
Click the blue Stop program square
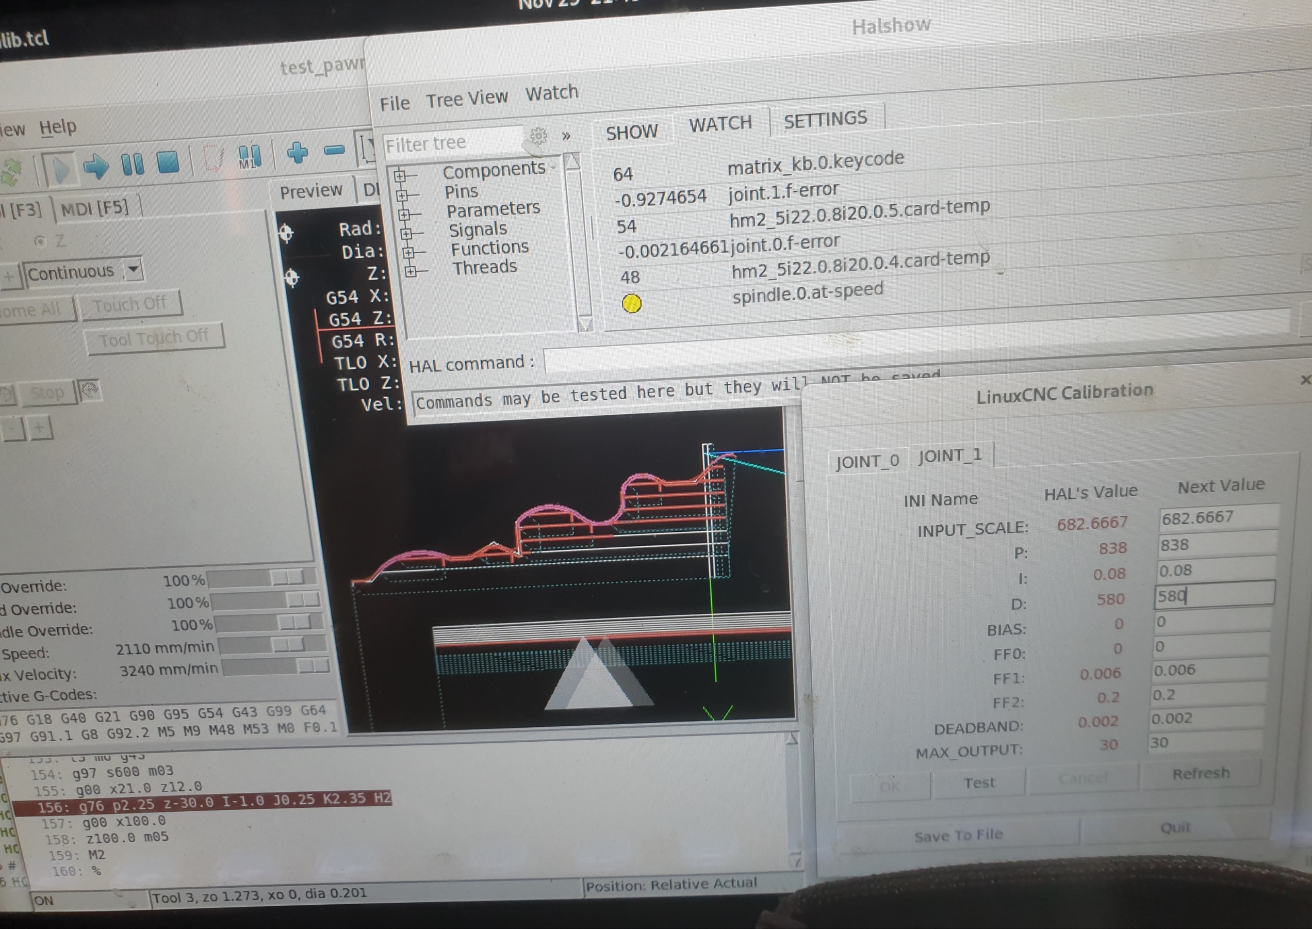[168, 162]
